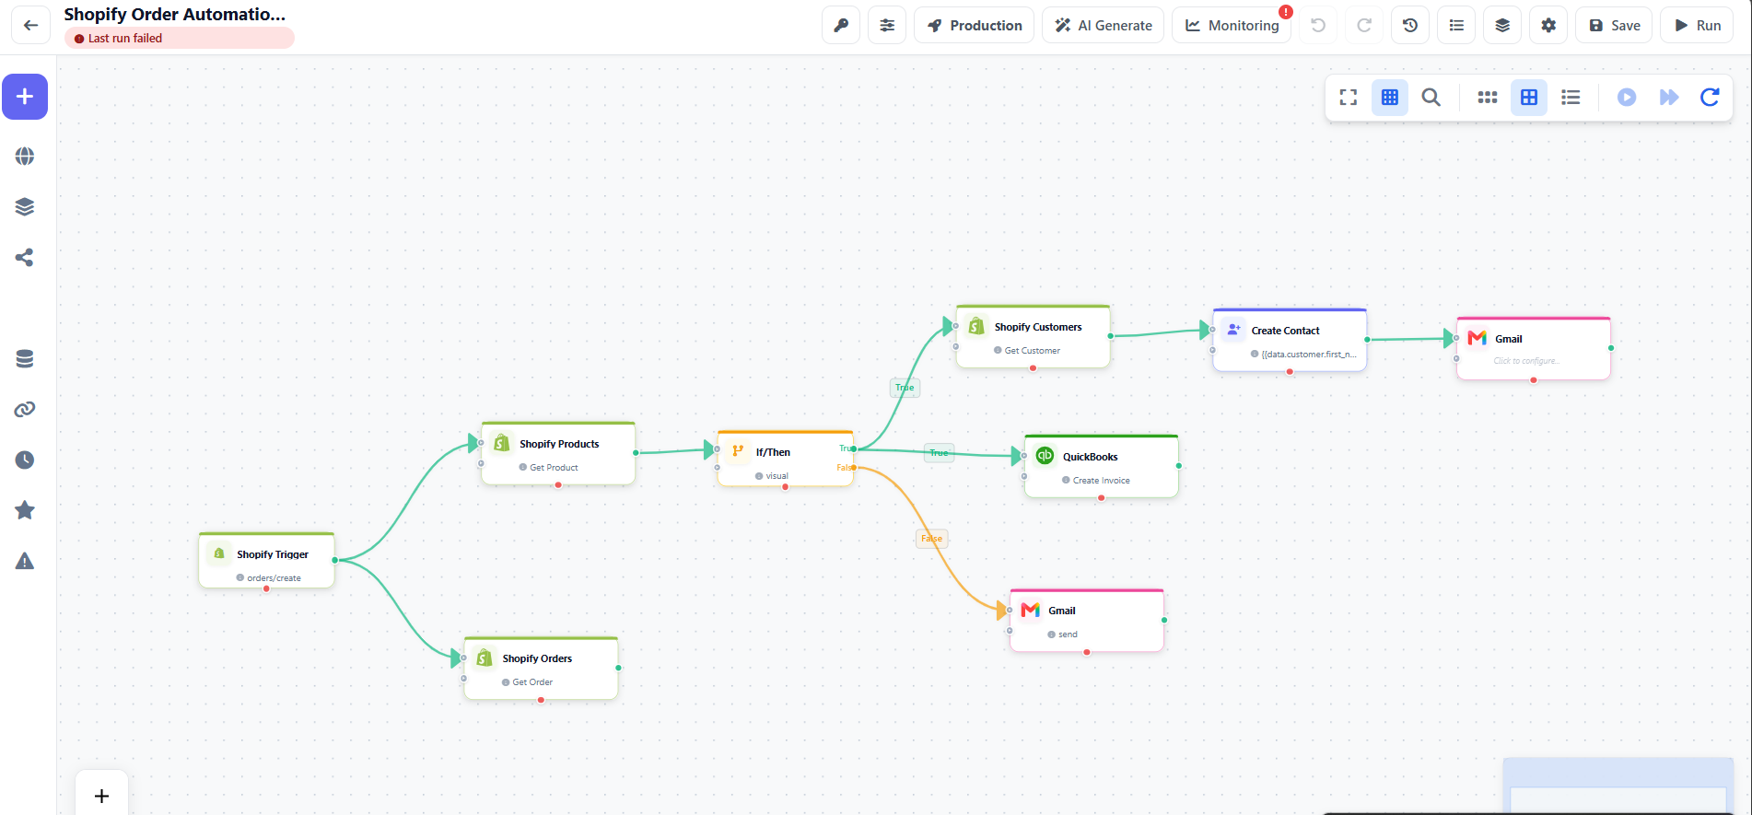Open the layers stack icon in the header
The width and height of the screenshot is (1752, 815).
[x=1502, y=25]
